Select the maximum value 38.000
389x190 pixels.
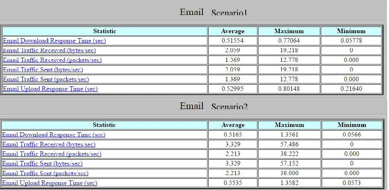tap(289, 173)
